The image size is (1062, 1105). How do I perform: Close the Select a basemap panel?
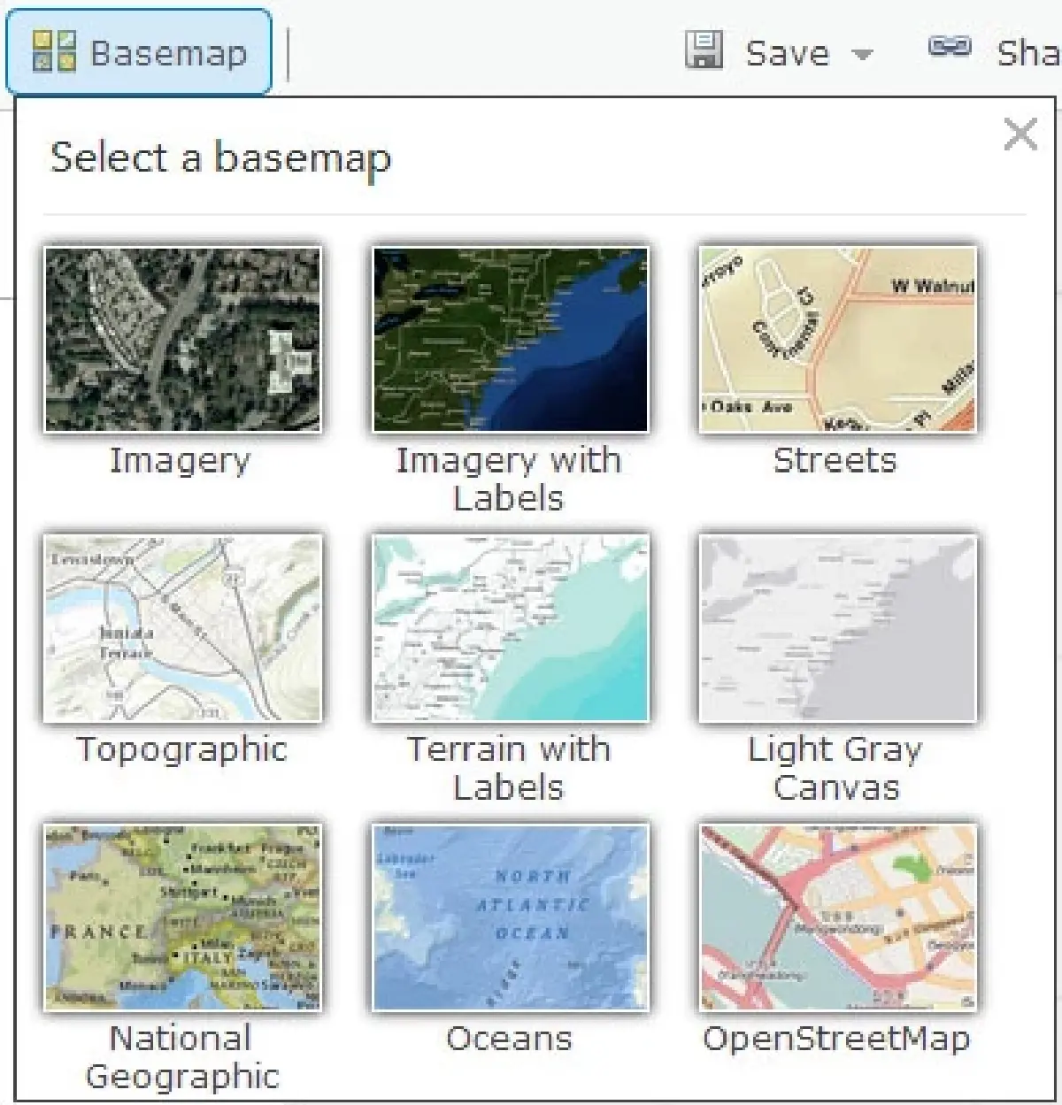pos(1020,134)
